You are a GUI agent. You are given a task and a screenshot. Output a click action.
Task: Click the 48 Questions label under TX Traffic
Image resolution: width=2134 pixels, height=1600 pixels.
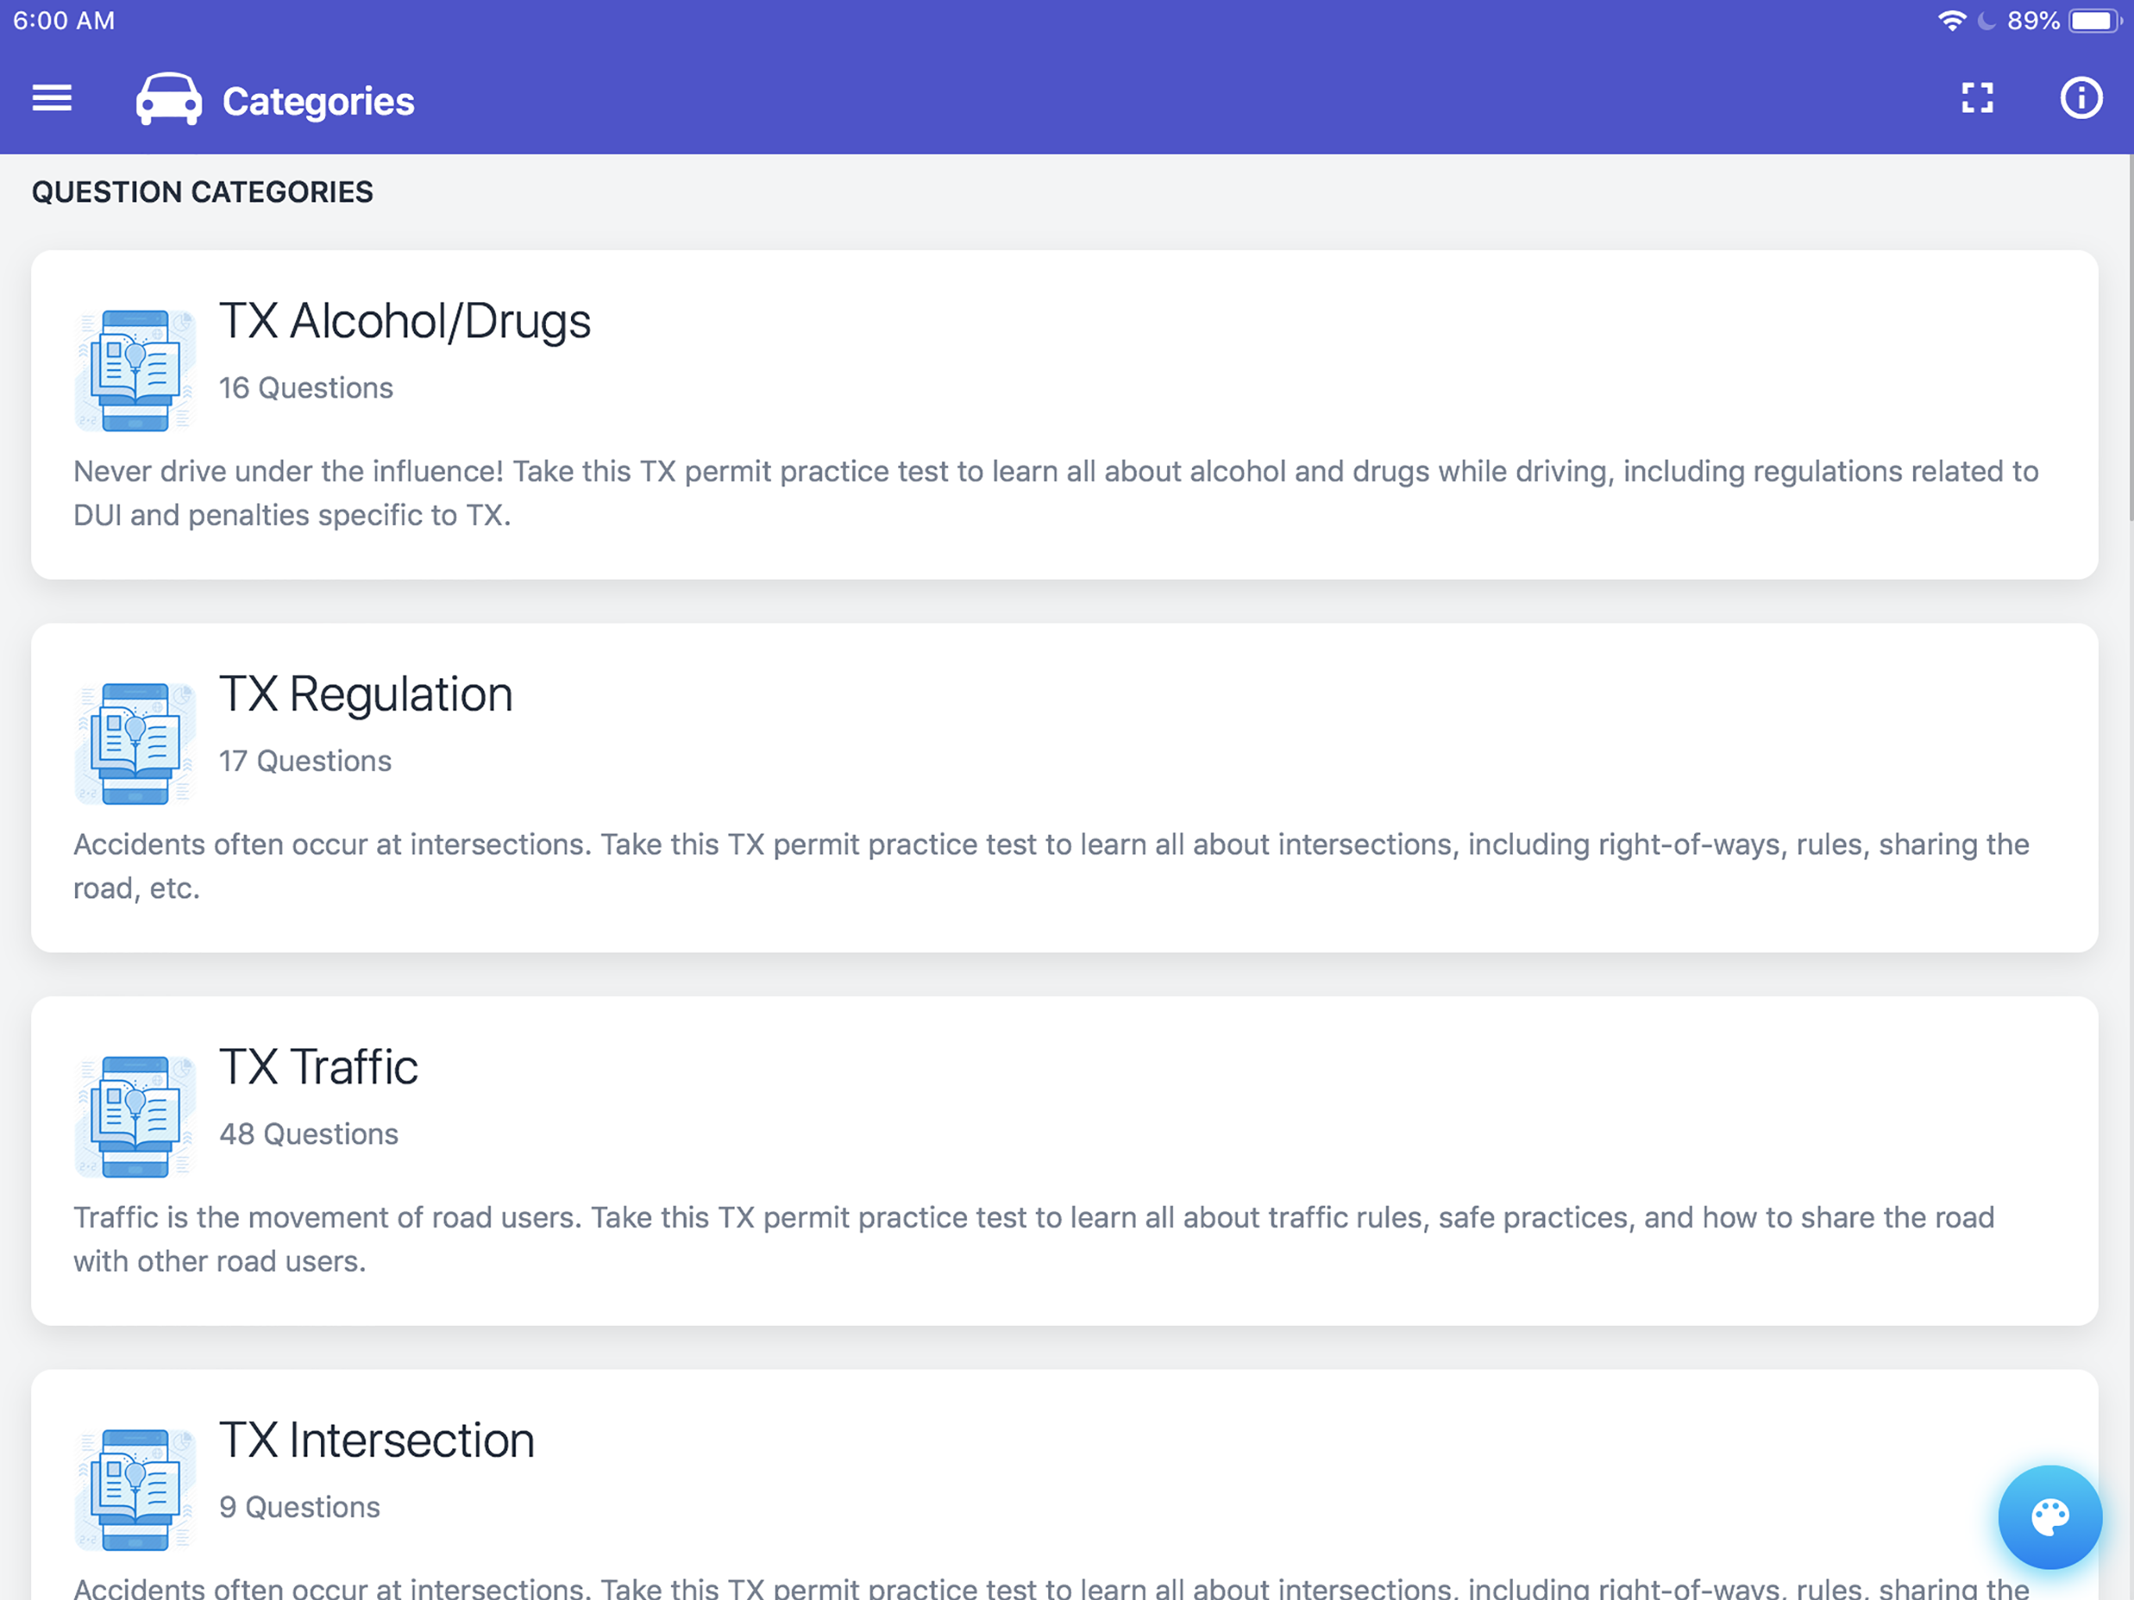tap(309, 1133)
